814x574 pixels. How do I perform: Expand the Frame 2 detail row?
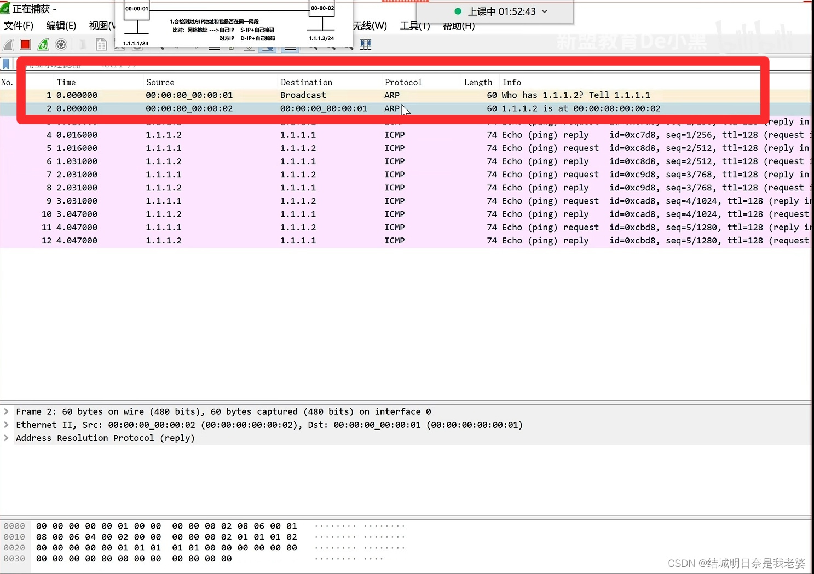click(6, 411)
